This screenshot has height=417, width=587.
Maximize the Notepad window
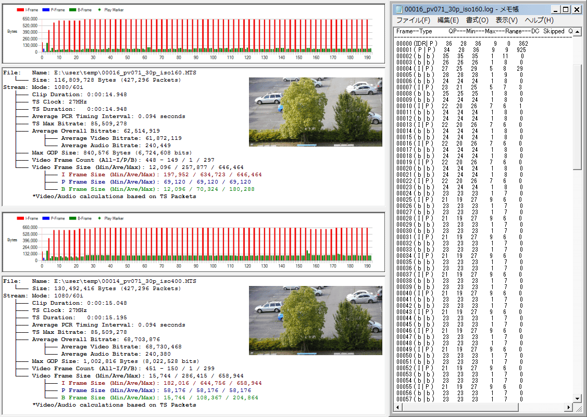(x=566, y=9)
